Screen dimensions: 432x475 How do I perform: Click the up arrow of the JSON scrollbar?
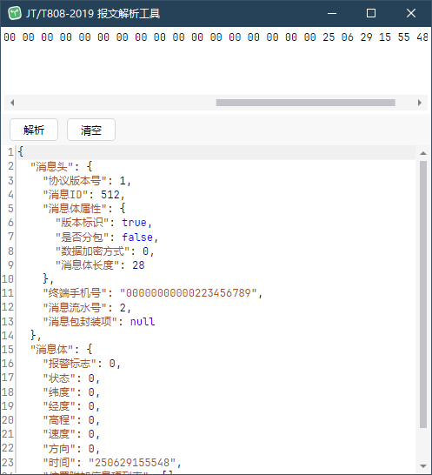pos(423,153)
